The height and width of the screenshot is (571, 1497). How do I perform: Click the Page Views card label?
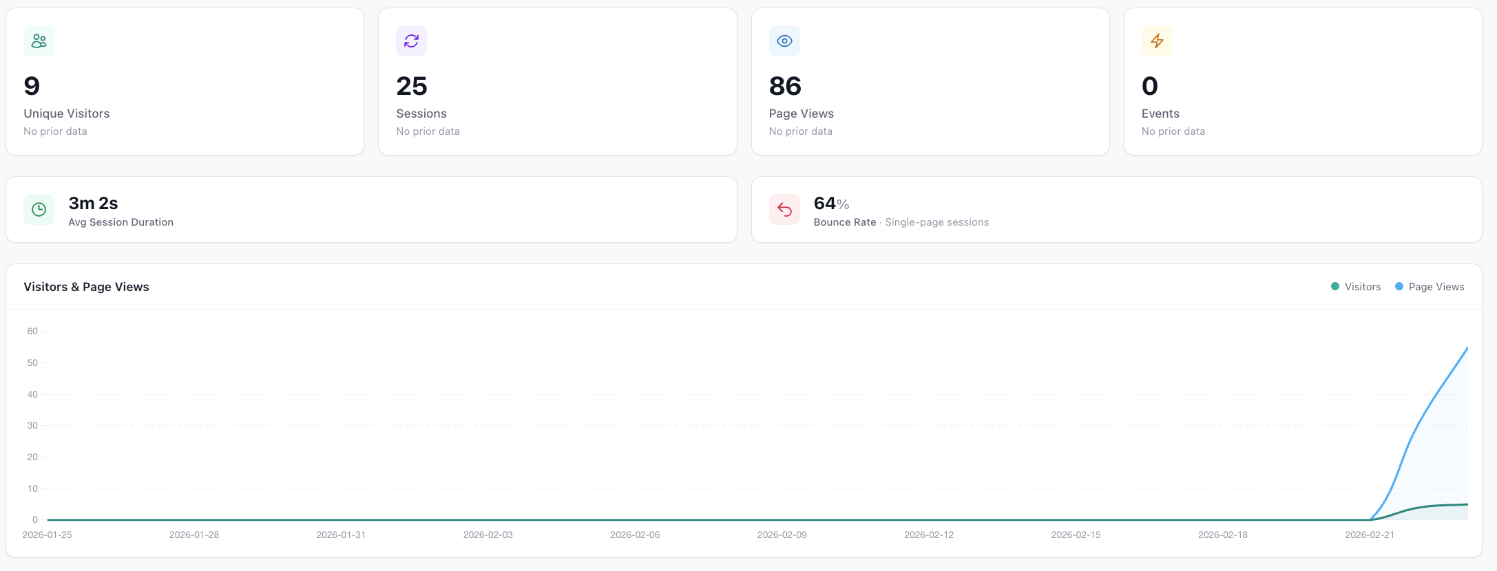click(802, 114)
